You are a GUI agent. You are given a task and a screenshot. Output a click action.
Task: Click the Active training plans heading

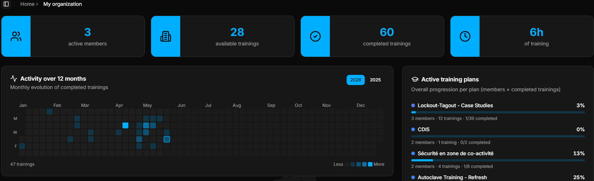[450, 79]
